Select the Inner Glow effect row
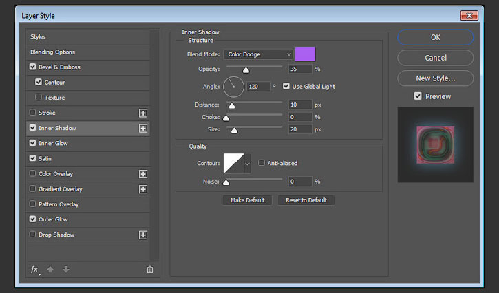This screenshot has height=293, width=499. (88, 144)
